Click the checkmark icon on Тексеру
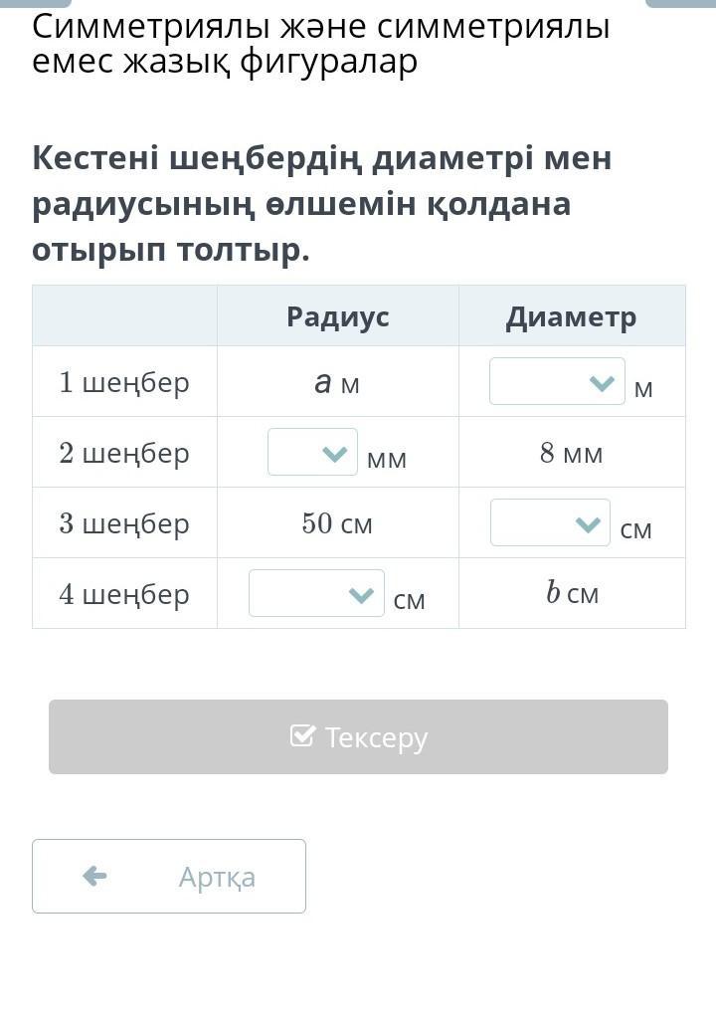 point(302,735)
